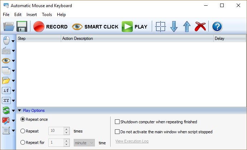The height and width of the screenshot is (150, 247).
Task: Click the 'if' condition icon in sidebar
Action: point(6,90)
